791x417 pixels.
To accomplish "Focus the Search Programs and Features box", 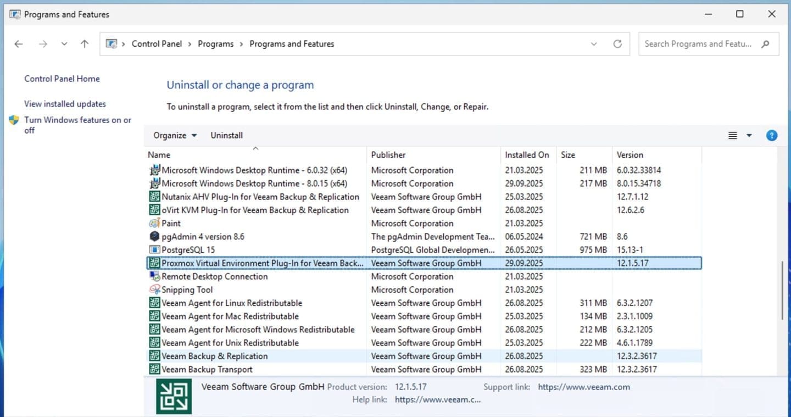I will [709, 44].
